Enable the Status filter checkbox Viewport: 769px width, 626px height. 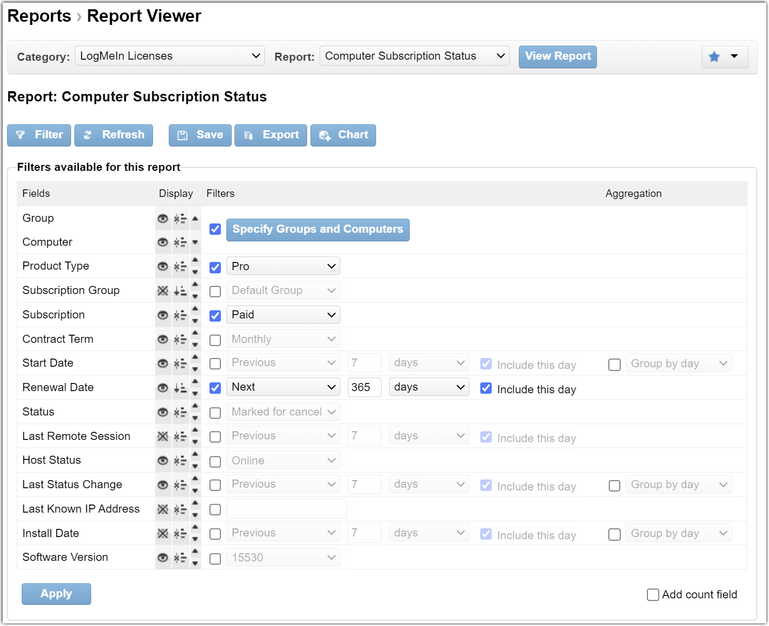(x=215, y=413)
